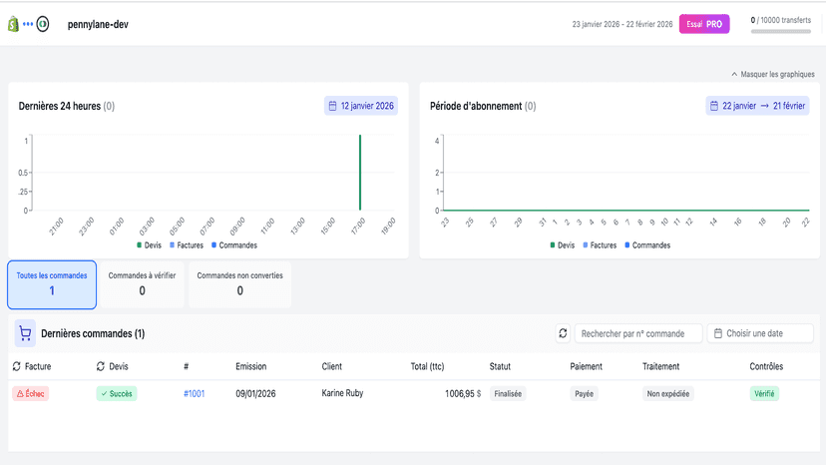Click the shopping cart icon beside Dernières commandes
The image size is (826, 465).
(x=25, y=333)
